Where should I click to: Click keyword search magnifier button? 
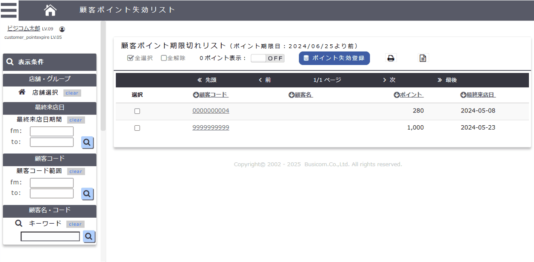(x=89, y=236)
